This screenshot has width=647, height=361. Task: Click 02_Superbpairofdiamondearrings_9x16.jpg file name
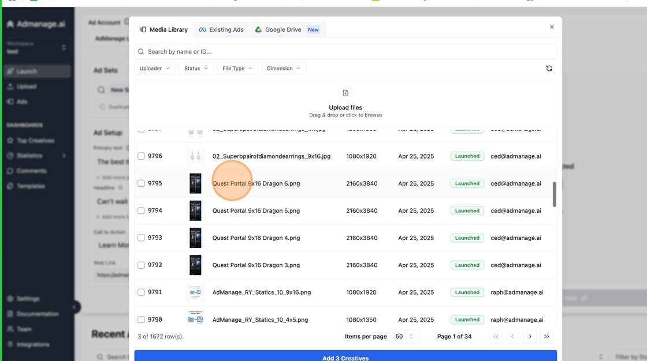pyautogui.click(x=272, y=156)
